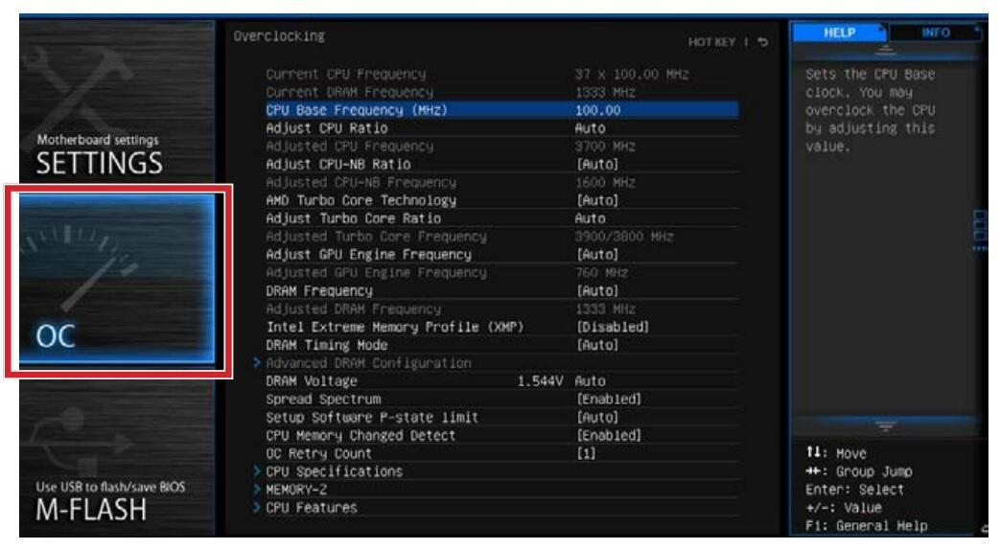Click Adjusted Turbo Core Frequency 3900/3800 MHz
Image resolution: width=1000 pixels, height=549 pixels.
[623, 237]
